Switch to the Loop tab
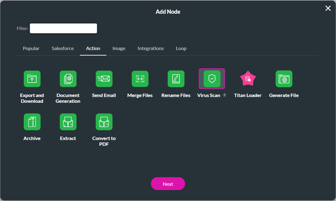Image resolution: width=336 pixels, height=201 pixels. pyautogui.click(x=181, y=48)
